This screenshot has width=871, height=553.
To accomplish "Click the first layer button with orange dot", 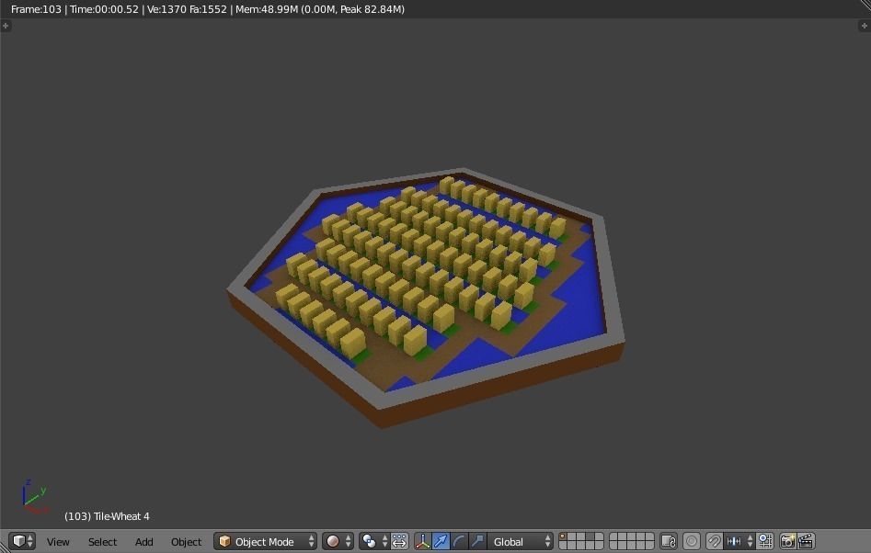I will 563,536.
